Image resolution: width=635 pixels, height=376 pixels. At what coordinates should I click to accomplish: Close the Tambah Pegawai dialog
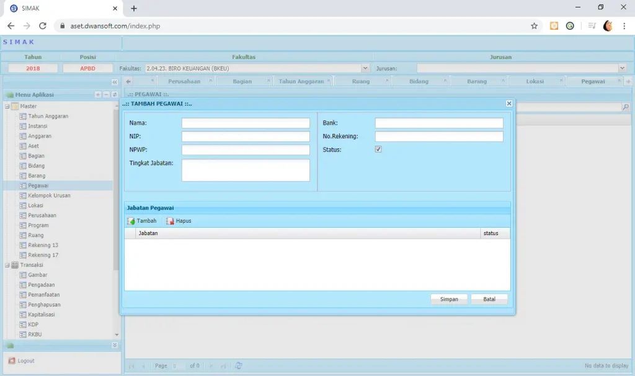[509, 104]
